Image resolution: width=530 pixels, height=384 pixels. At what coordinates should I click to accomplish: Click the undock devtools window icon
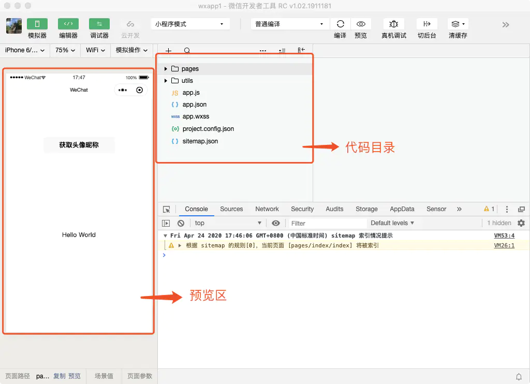tap(522, 209)
